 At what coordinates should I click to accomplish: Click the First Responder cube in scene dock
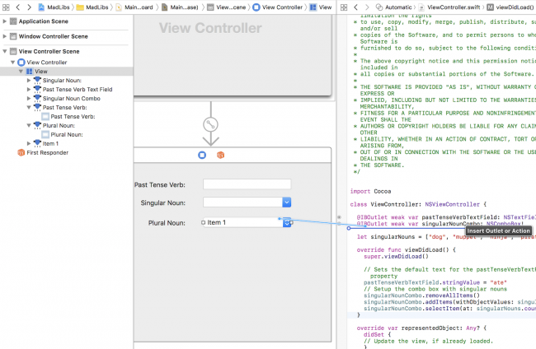coord(220,154)
